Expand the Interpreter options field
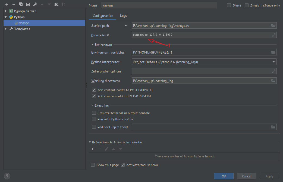The height and width of the screenshot is (182, 283). click(274, 71)
